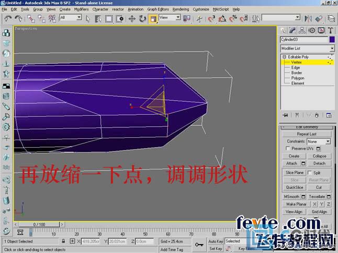
Task: Select the Polygon sub-object level
Action: pos(298,78)
